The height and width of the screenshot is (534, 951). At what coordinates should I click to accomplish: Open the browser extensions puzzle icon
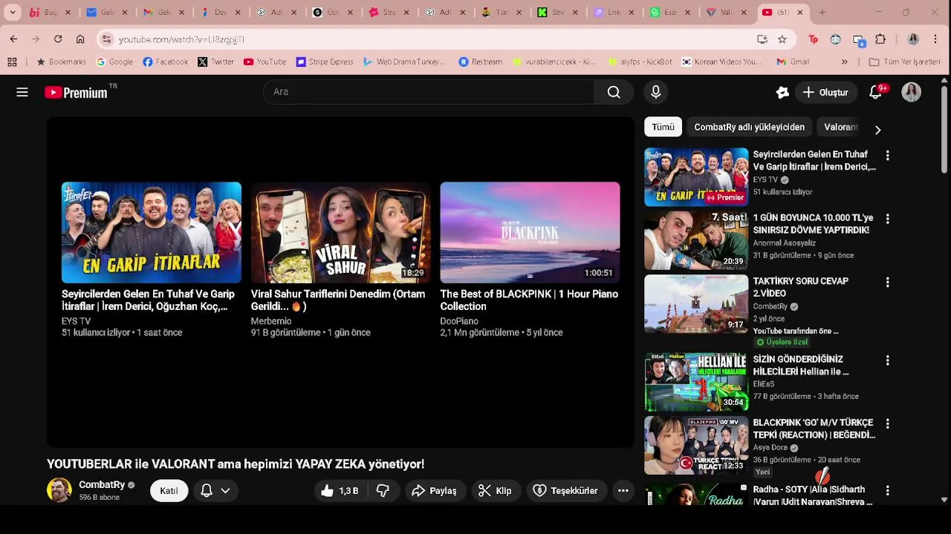(x=880, y=39)
